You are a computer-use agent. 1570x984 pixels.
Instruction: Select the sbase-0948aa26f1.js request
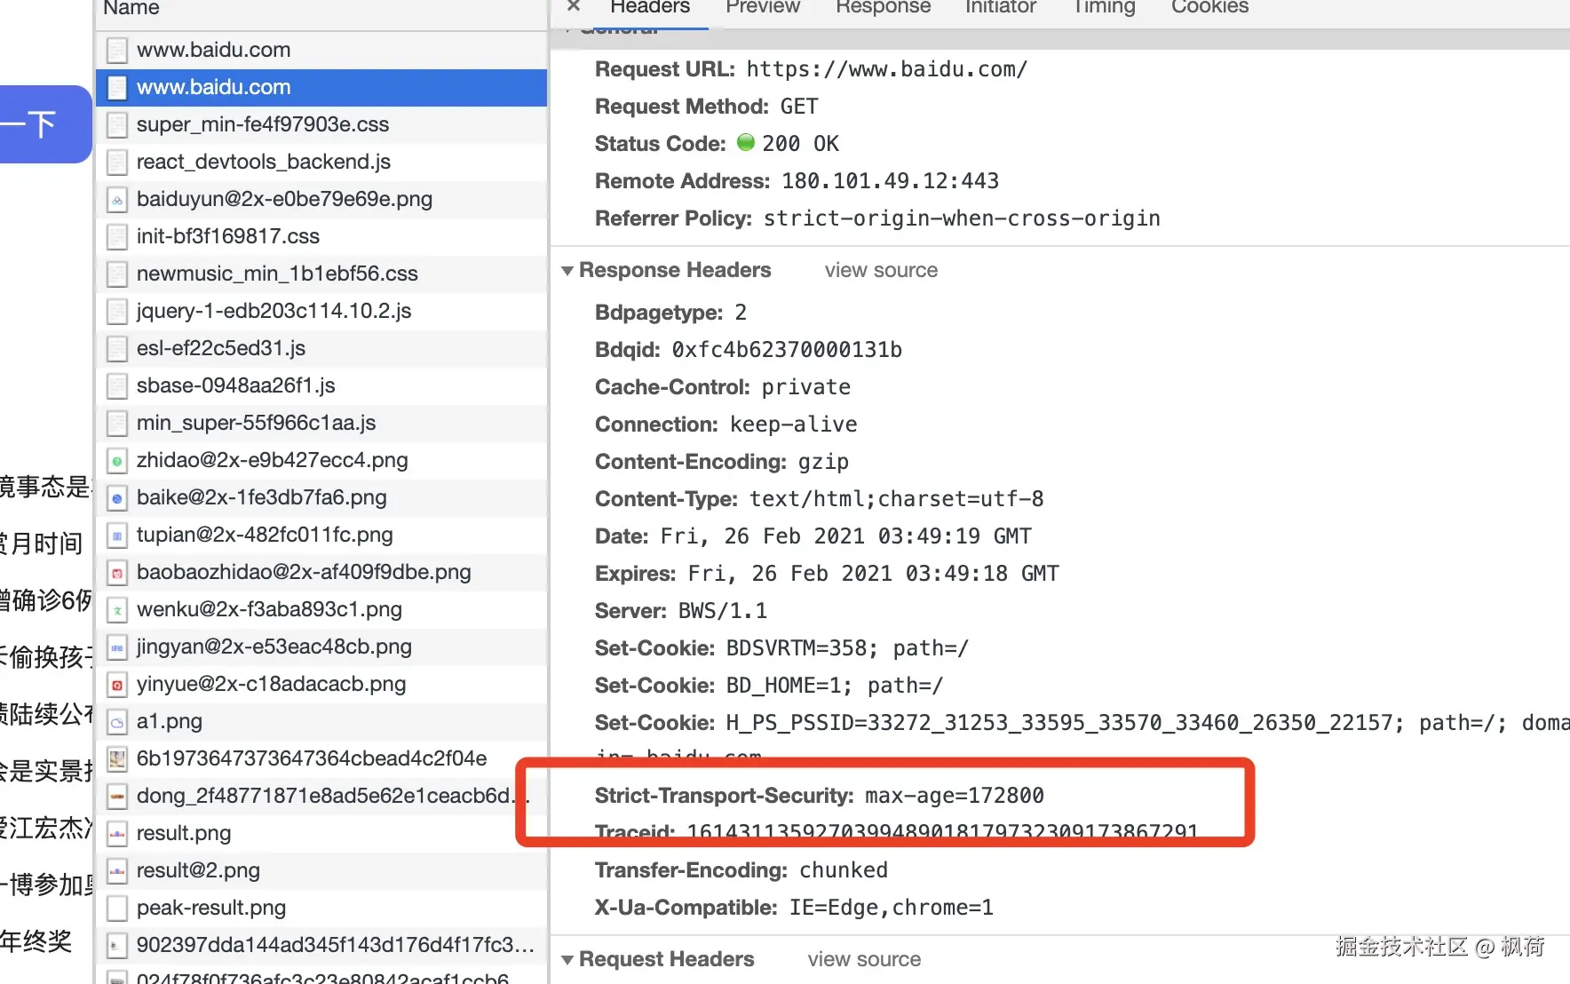(x=321, y=385)
